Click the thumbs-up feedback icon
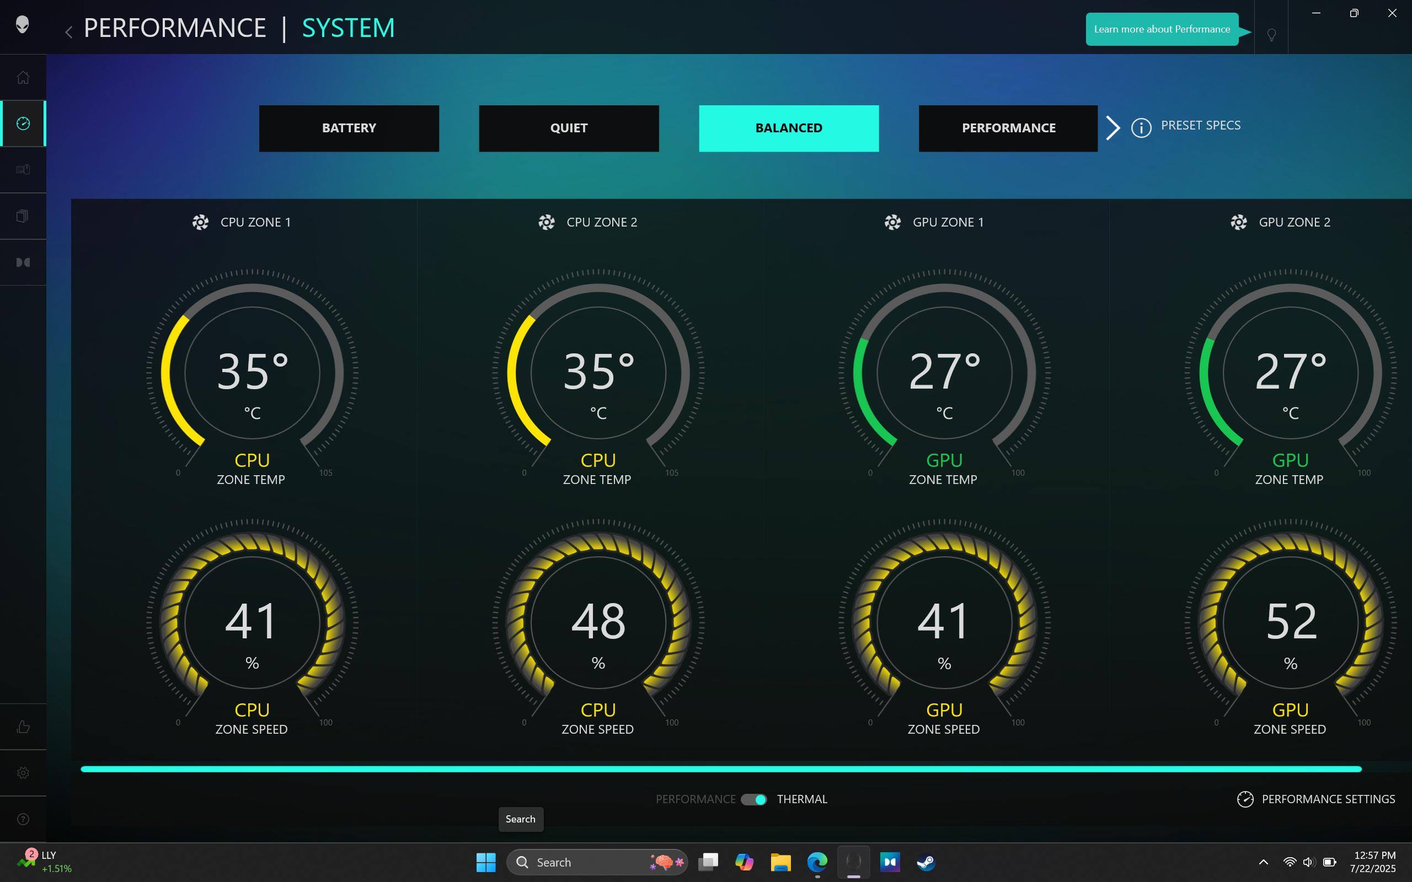The image size is (1412, 882). click(23, 727)
